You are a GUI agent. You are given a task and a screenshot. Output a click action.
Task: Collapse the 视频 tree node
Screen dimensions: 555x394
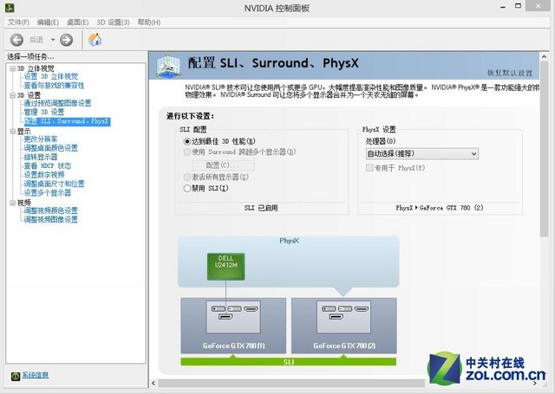13,203
